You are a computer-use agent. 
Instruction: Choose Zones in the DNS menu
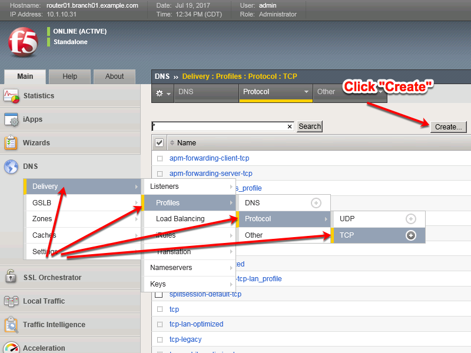(x=82, y=219)
